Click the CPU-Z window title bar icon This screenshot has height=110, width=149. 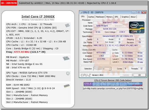point(81,12)
